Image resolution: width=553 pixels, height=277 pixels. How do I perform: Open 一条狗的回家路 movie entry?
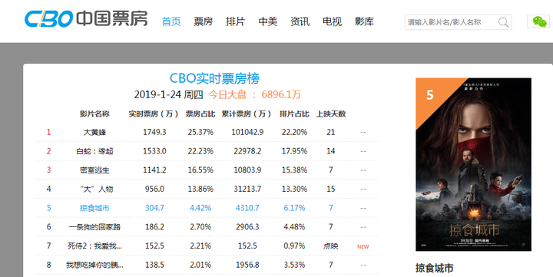[x=94, y=227]
